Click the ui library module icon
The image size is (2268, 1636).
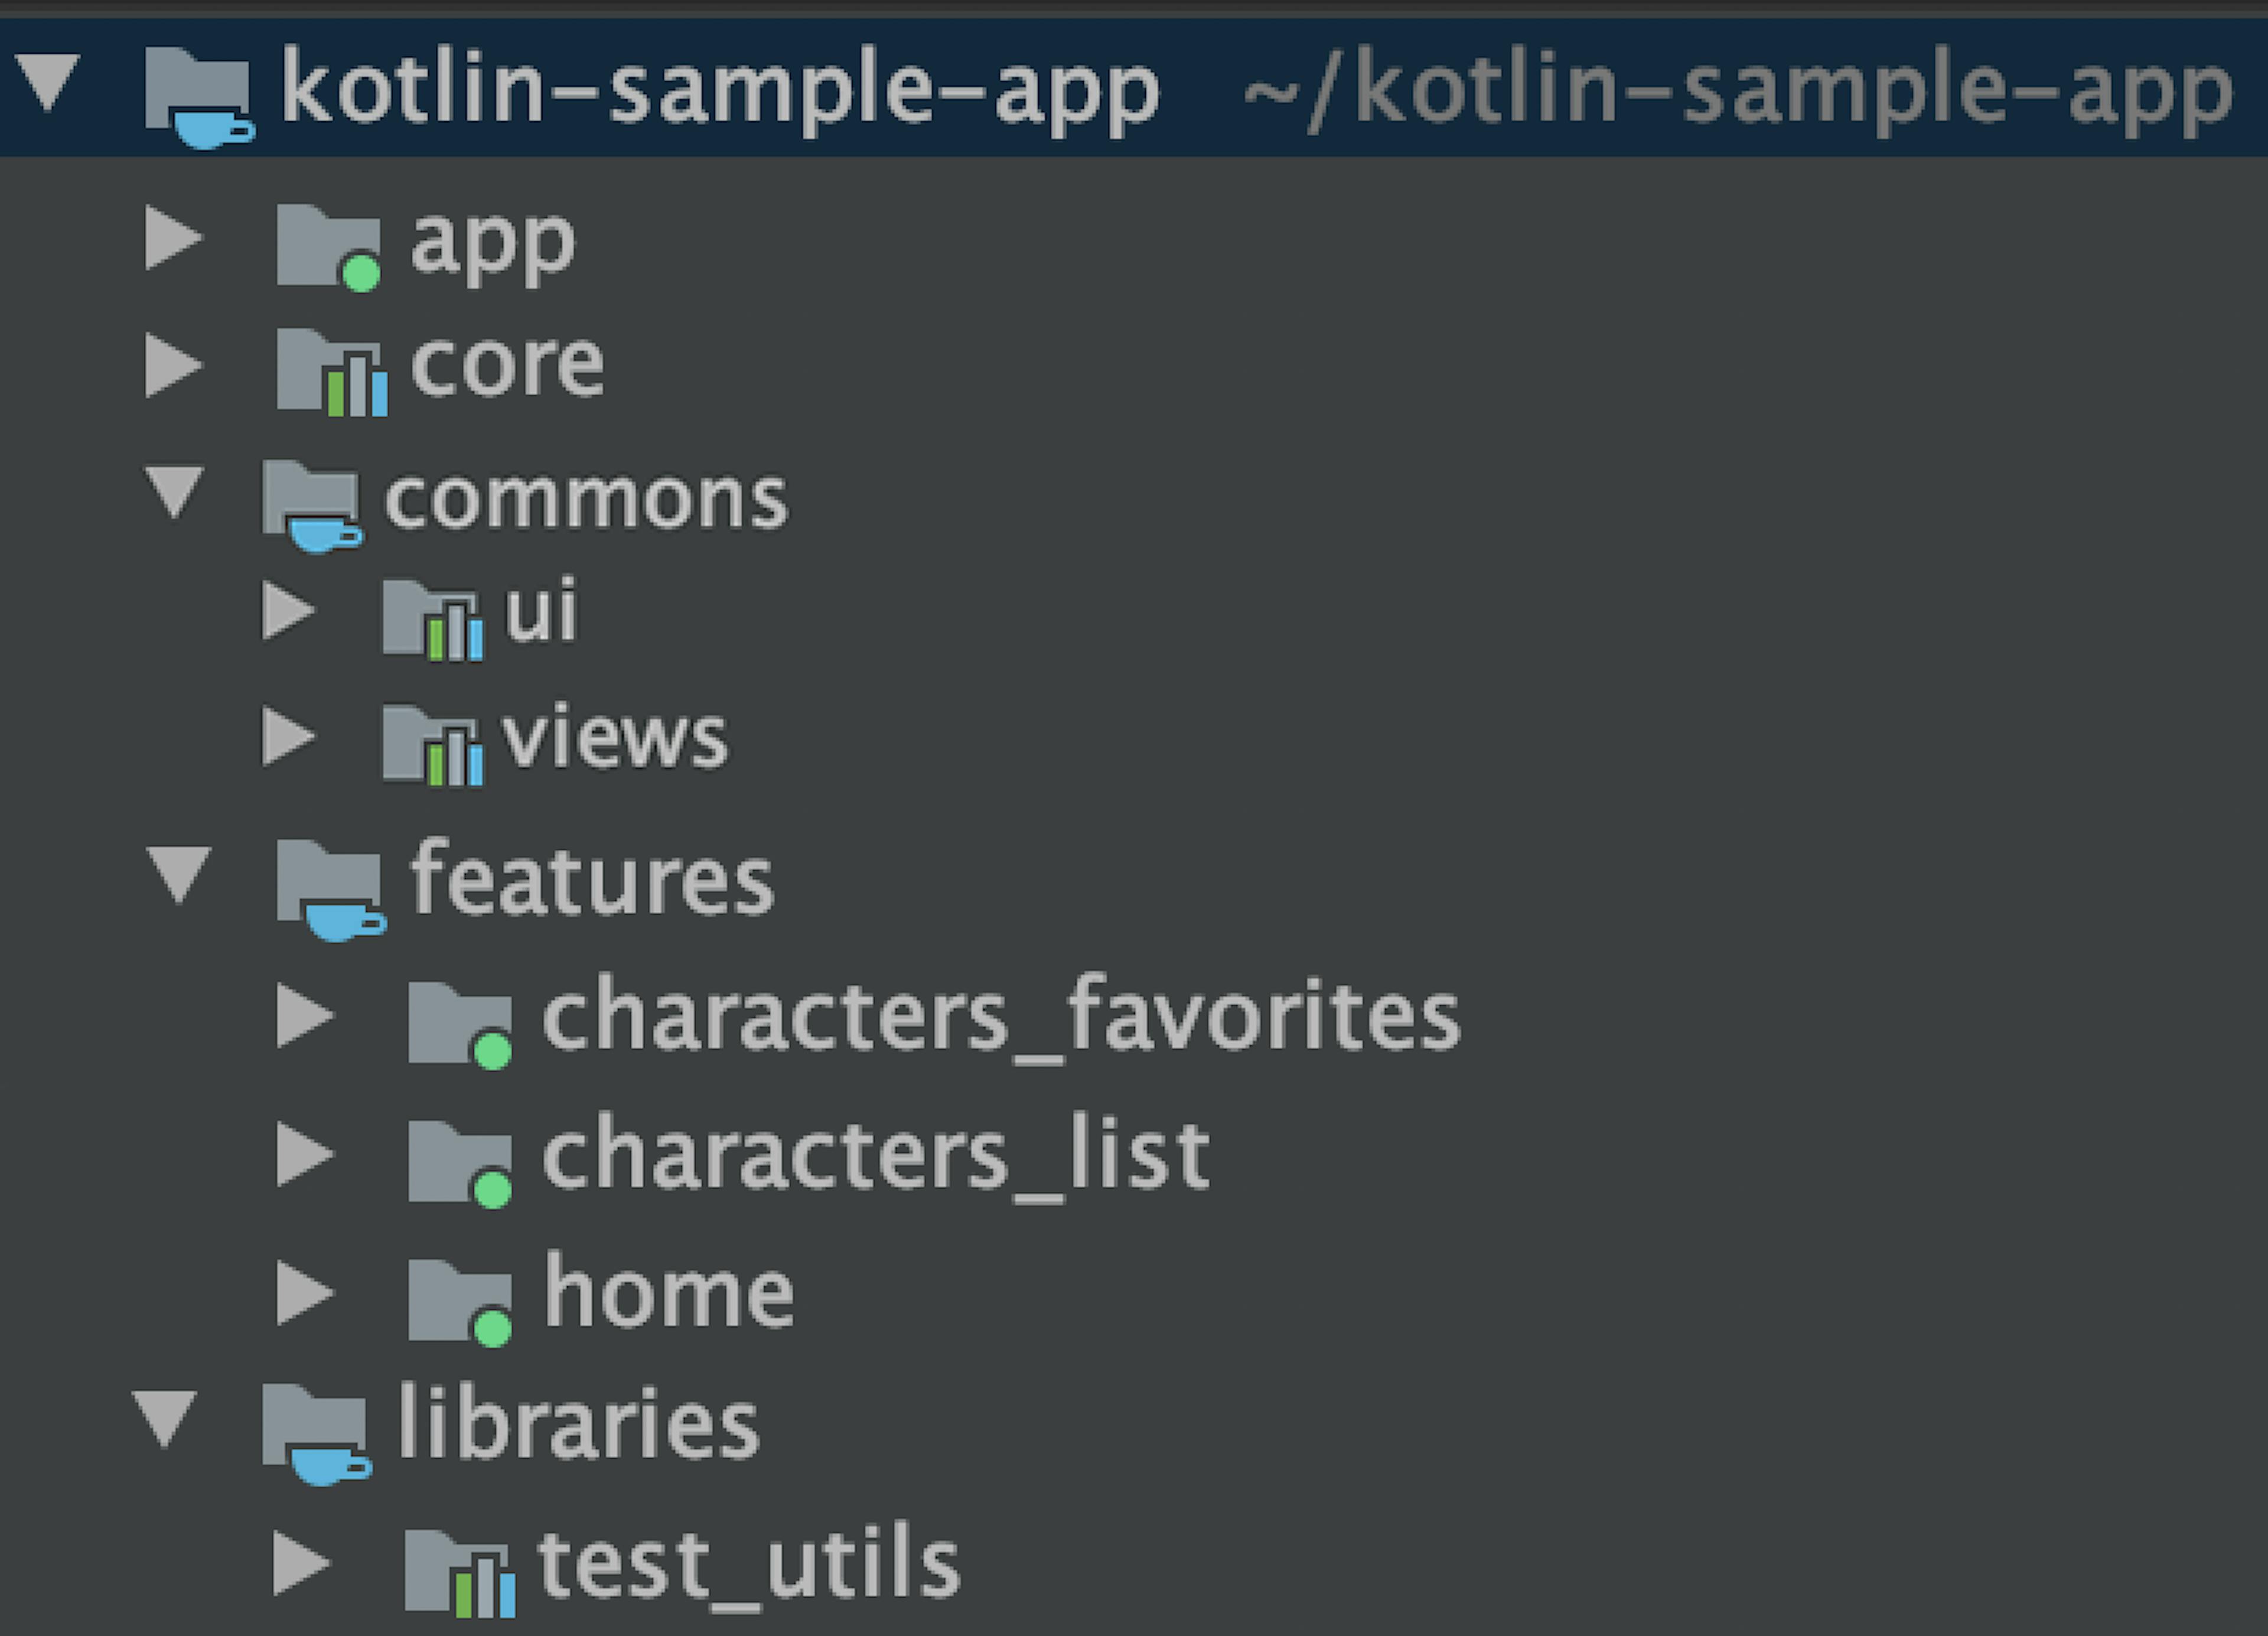(433, 620)
